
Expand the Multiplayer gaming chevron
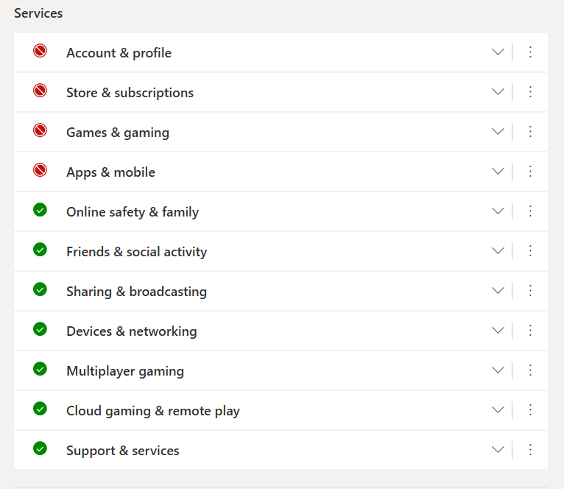tap(498, 370)
